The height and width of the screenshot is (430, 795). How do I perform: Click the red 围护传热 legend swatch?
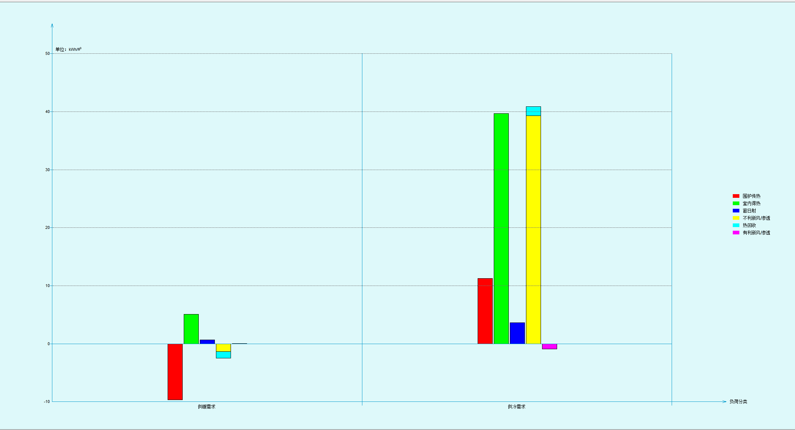736,196
